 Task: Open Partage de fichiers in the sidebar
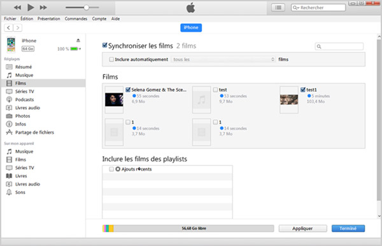coord(34,132)
